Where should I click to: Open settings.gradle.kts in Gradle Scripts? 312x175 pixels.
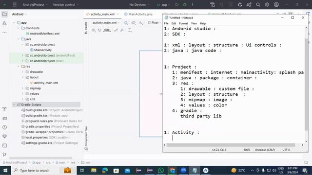50,143
